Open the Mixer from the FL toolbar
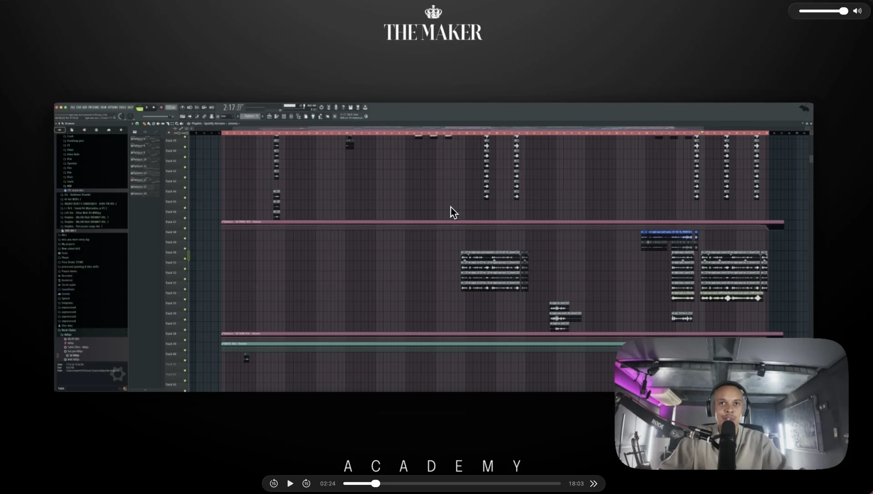The image size is (873, 494). [291, 116]
